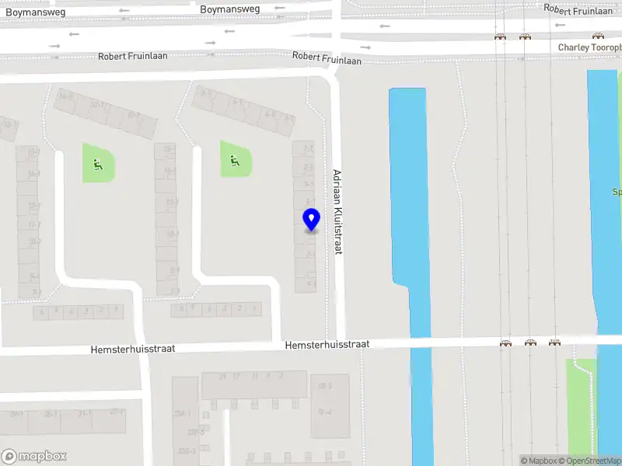Viewport: 622px width, 466px height.
Task: Select the playground icon in the westernmost green patch
Action: (98, 165)
